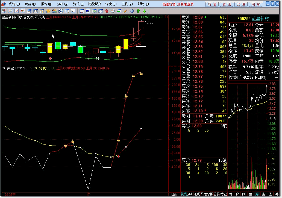Select the 细 tab at bottom right

click(244, 194)
